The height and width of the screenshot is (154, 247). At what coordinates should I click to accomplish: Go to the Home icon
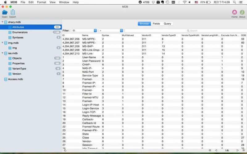pos(234,12)
